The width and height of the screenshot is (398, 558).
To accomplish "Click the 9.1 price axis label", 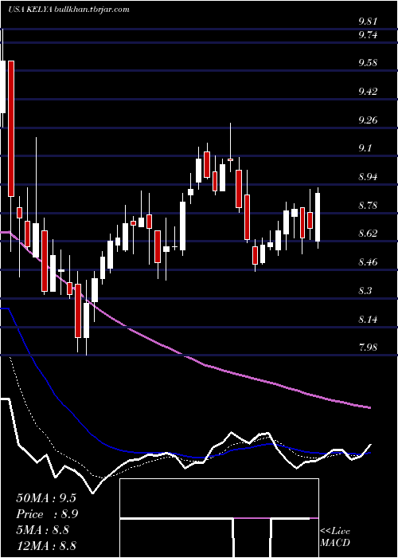I will coord(365,148).
